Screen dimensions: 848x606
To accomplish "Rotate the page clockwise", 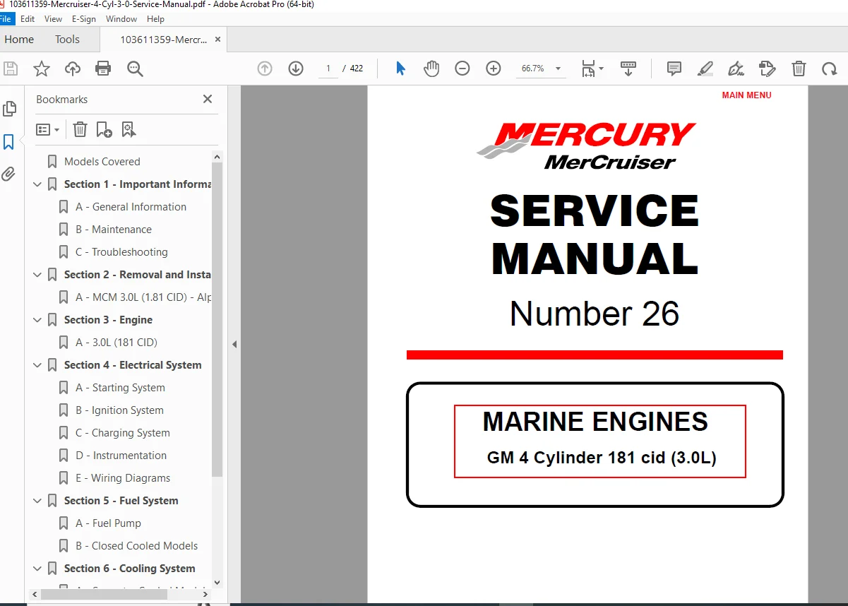I will (829, 69).
